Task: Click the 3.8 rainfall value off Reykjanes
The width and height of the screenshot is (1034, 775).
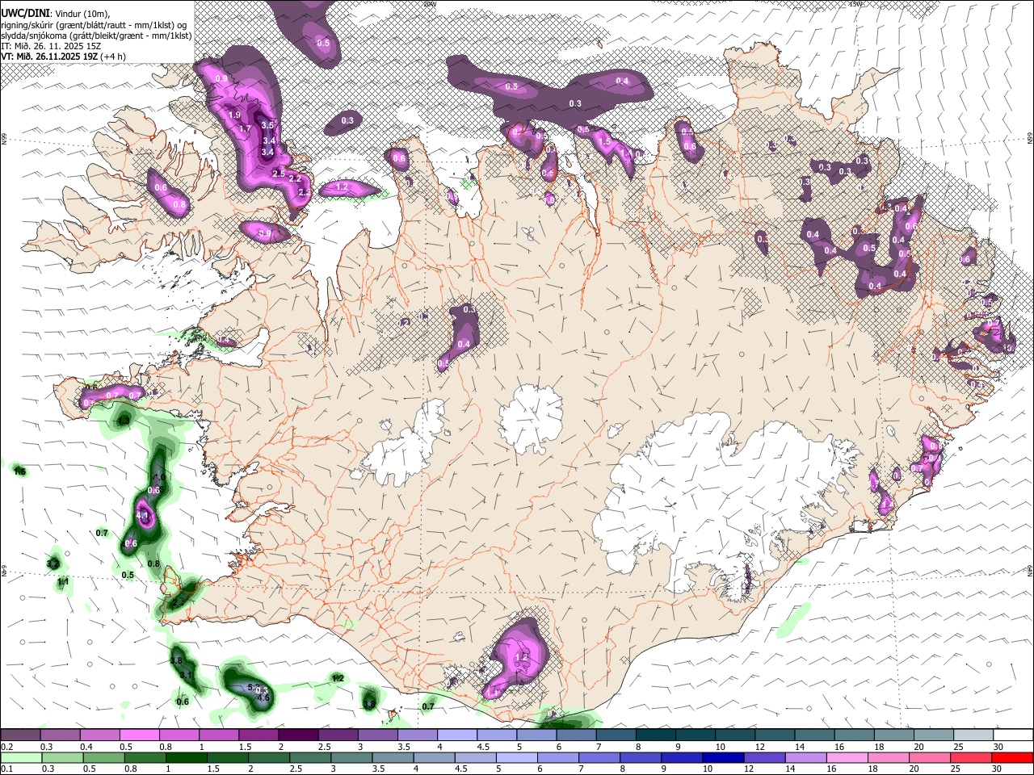Action: [x=177, y=660]
